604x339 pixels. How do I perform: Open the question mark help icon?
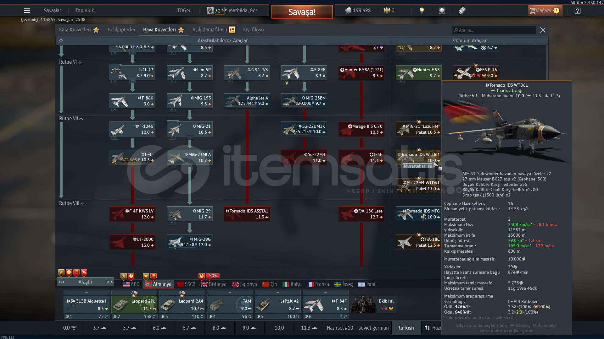577,11
